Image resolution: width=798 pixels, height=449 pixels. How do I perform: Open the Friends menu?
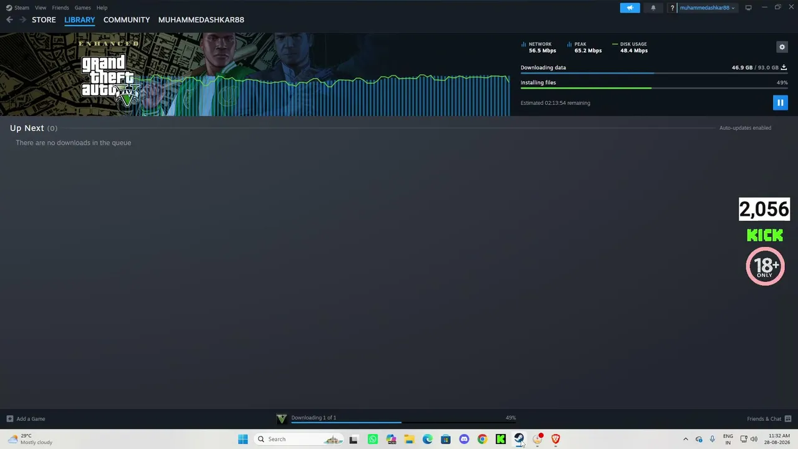(x=60, y=7)
